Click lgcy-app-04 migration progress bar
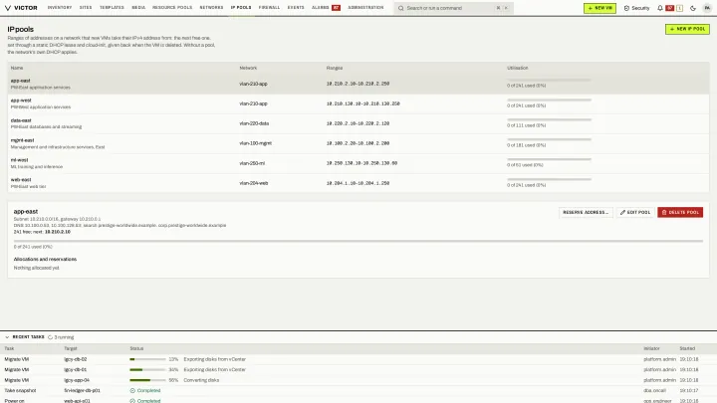The height and width of the screenshot is (403, 717). 147,380
